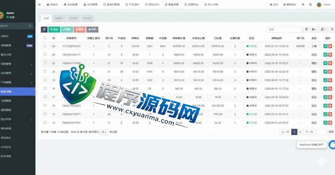
Task: Select the second status filter tab 申购中
Action: coord(59,18)
